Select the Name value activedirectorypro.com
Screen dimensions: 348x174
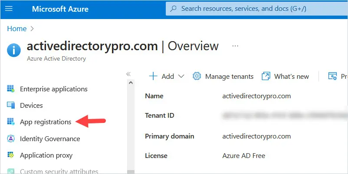coord(256,96)
